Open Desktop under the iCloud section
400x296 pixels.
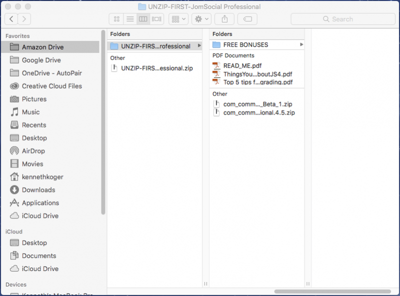click(x=50, y=242)
